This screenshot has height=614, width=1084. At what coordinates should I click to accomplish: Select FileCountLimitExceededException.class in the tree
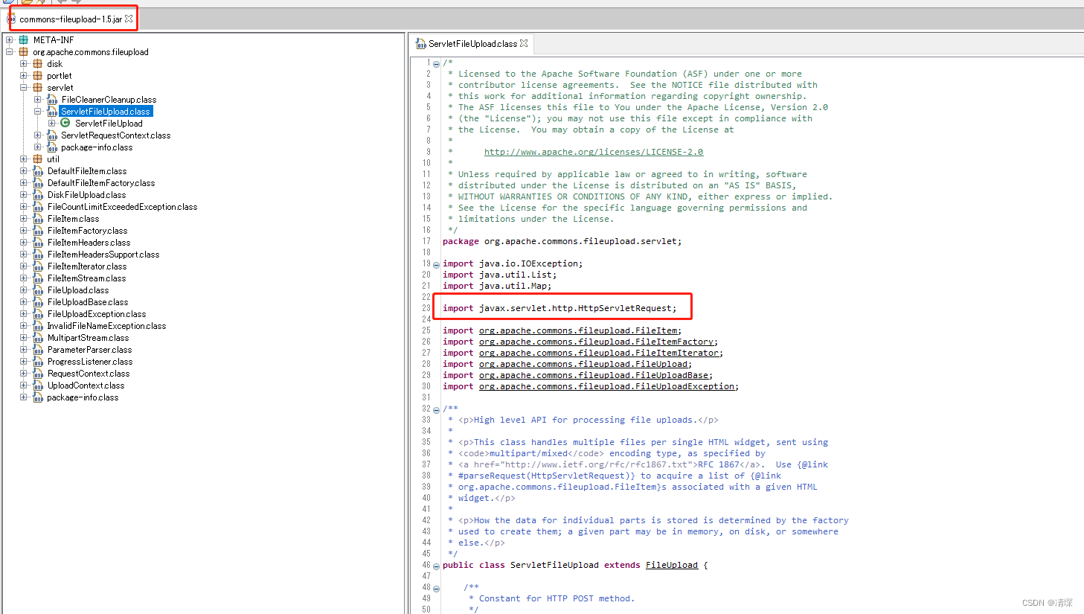pyautogui.click(x=123, y=207)
